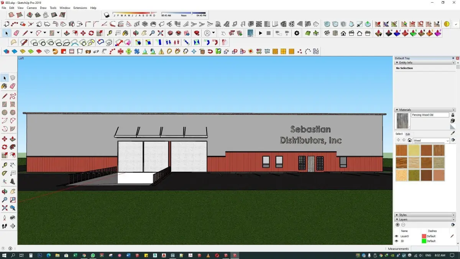Choose the Circle tool in left toolbar

[x=5, y=112]
